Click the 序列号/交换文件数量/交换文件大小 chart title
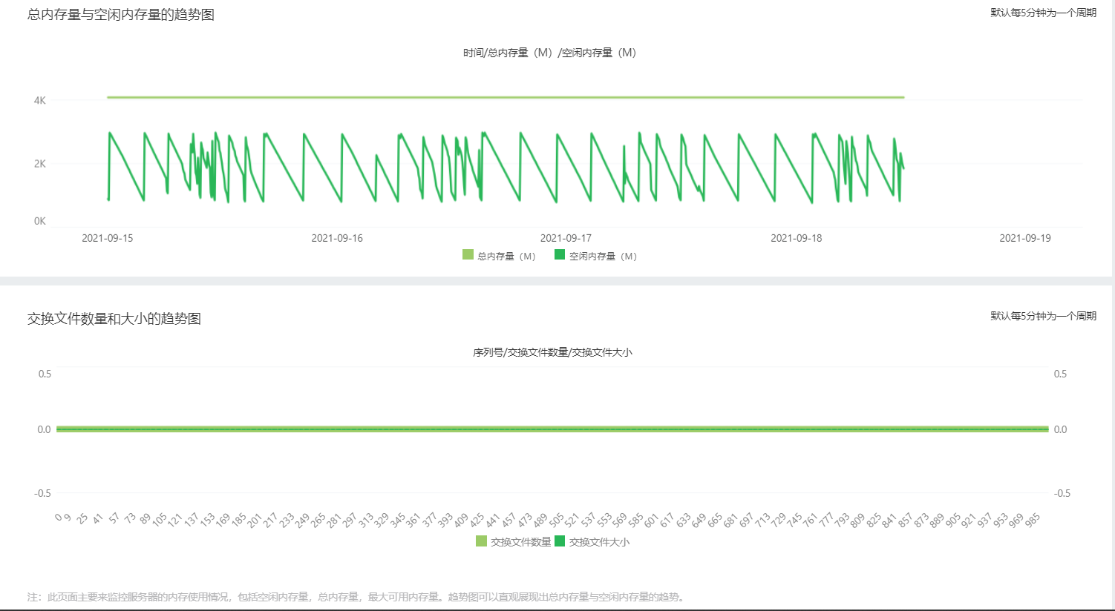This screenshot has width=1115, height=611. 552,352
